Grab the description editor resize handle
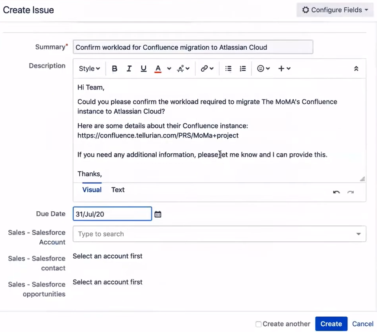This screenshot has width=377, height=332. [362, 179]
